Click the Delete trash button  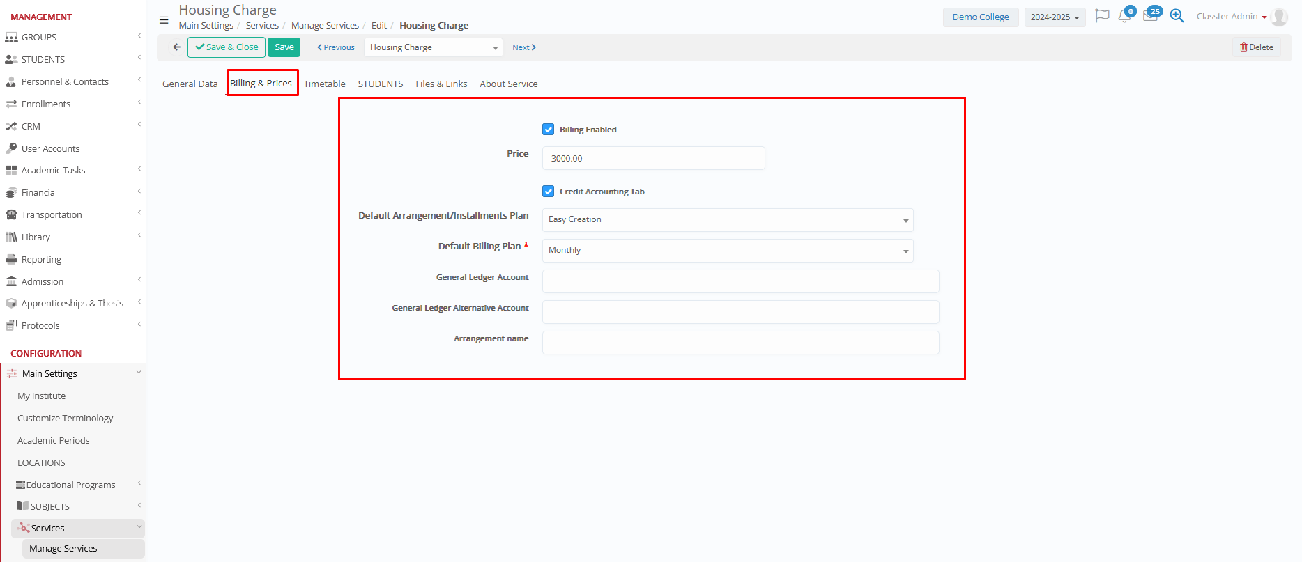[1256, 47]
